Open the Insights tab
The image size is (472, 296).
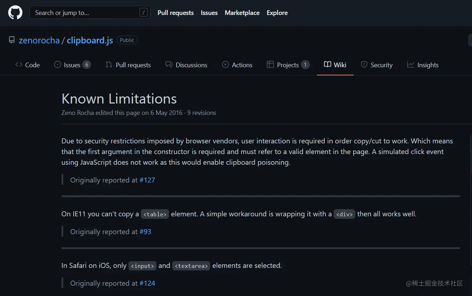(x=423, y=65)
